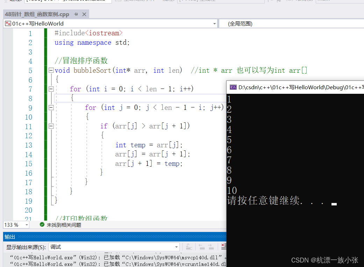Go to previous message in output toolbar

point(202,247)
